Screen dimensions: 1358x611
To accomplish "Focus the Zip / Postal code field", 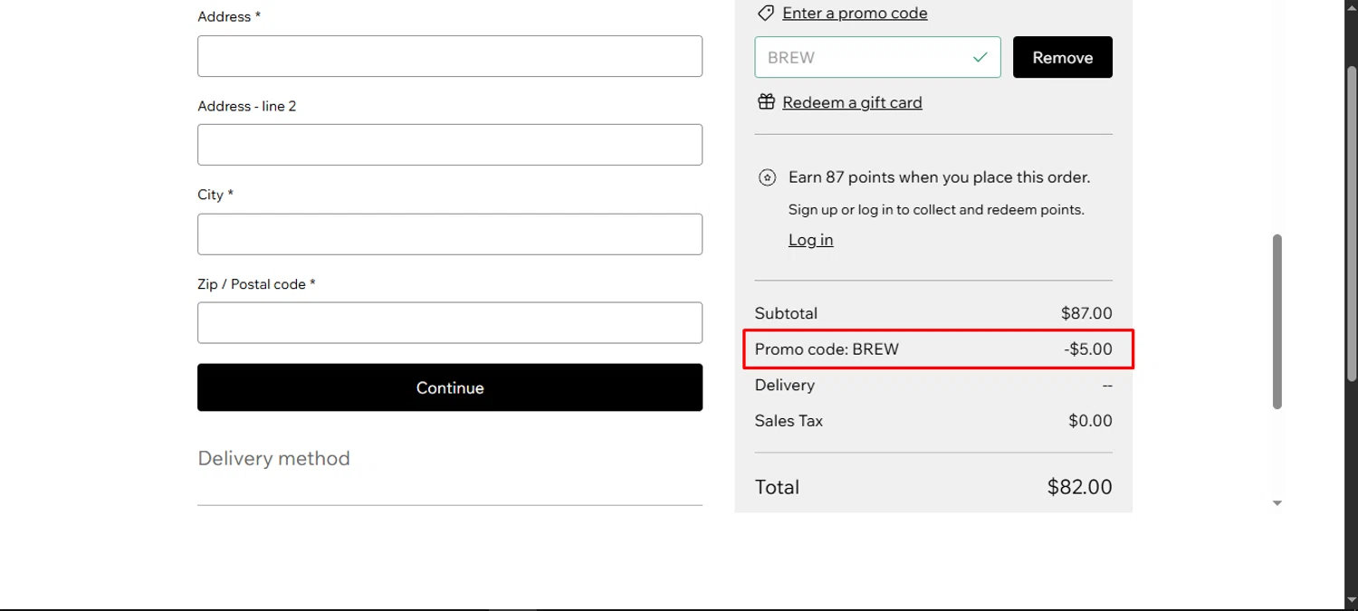I will 450,323.
